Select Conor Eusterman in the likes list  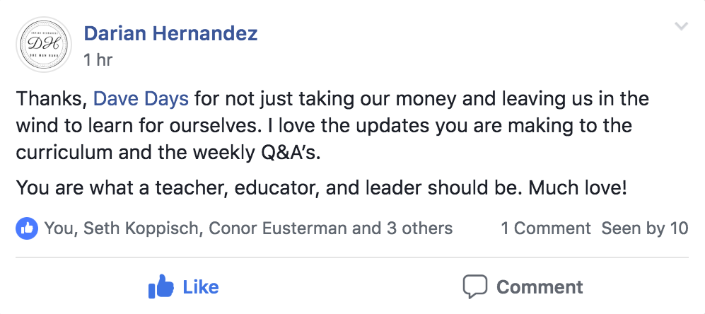[x=278, y=228]
